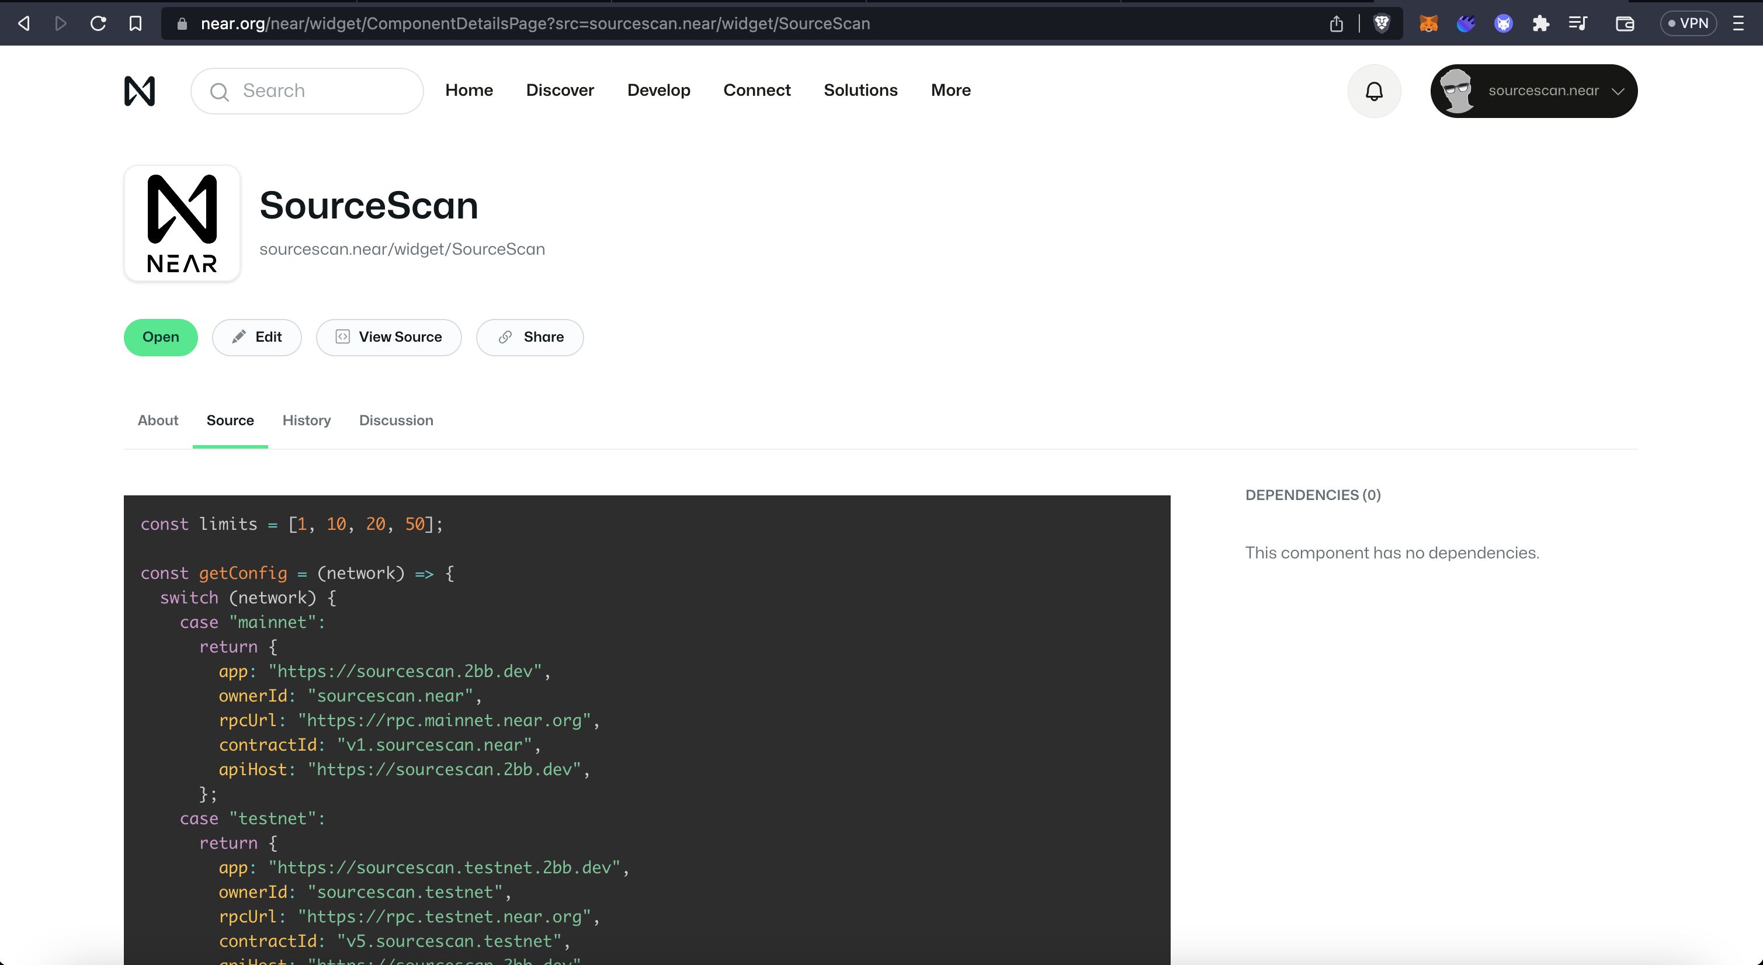The width and height of the screenshot is (1763, 965).
Task: Click the "const limits" code line
Action: 291,524
